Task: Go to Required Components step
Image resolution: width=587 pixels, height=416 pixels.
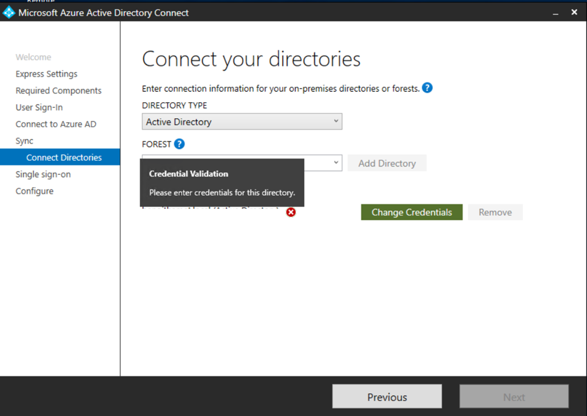Action: pyautogui.click(x=58, y=91)
